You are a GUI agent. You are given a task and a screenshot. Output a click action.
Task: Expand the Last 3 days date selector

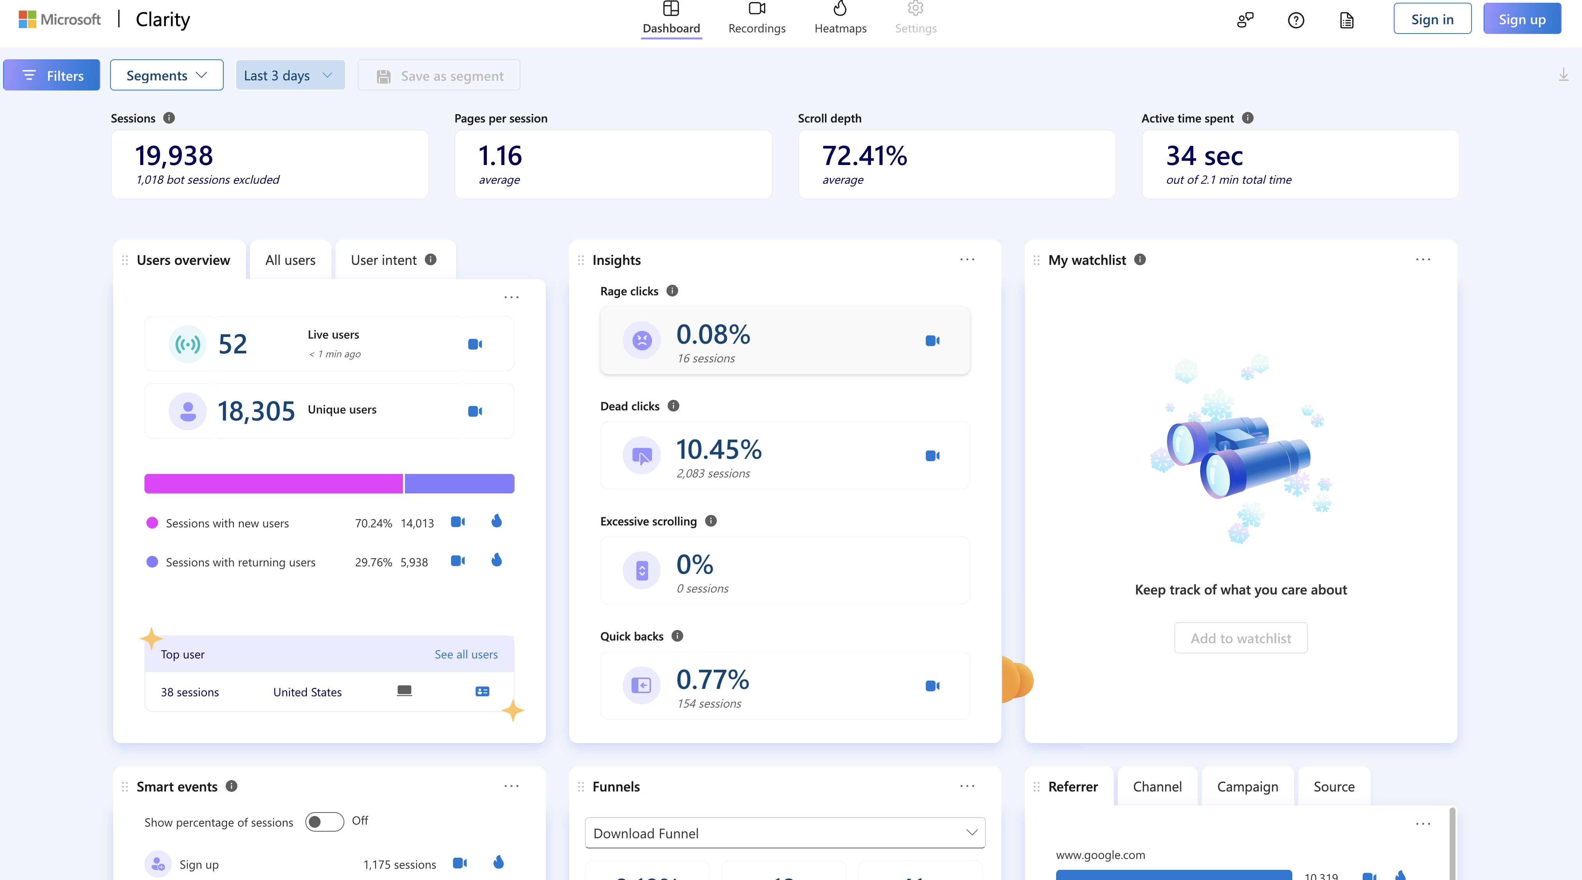pos(290,75)
